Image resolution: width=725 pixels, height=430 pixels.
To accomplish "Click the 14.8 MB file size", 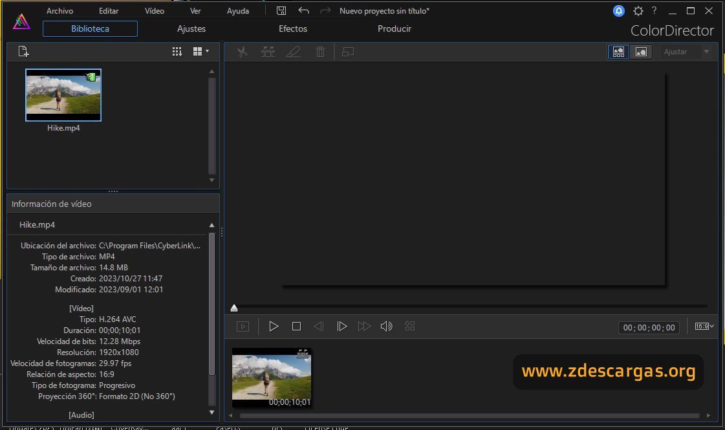I will [x=113, y=268].
